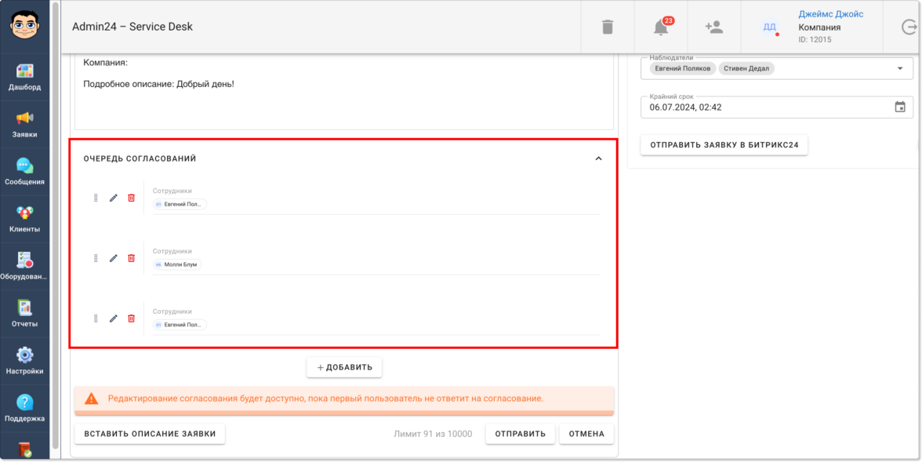Delete the last Евгений Пол... approval row
The width and height of the screenshot is (922, 462).
[x=131, y=318]
